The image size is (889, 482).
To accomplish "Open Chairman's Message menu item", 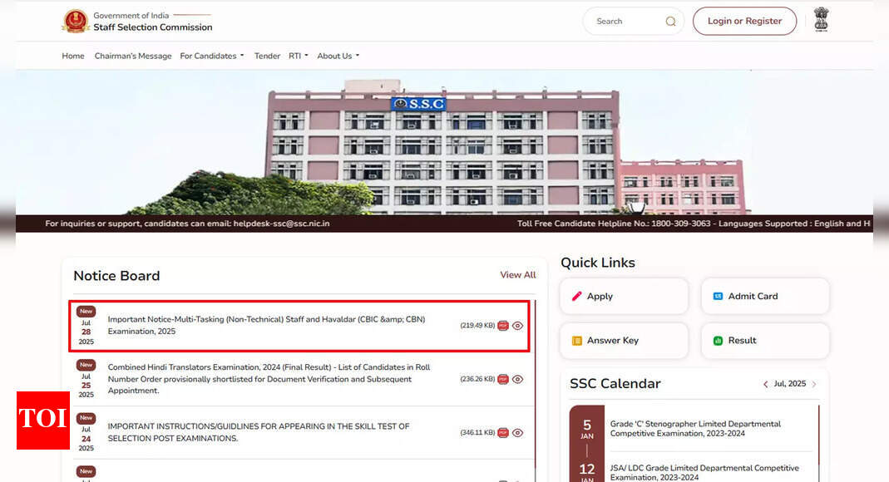I will [133, 56].
